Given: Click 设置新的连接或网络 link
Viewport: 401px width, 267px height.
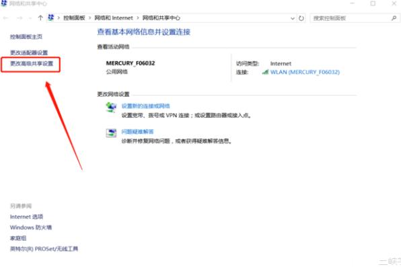Looking at the screenshot, I should pos(145,106).
